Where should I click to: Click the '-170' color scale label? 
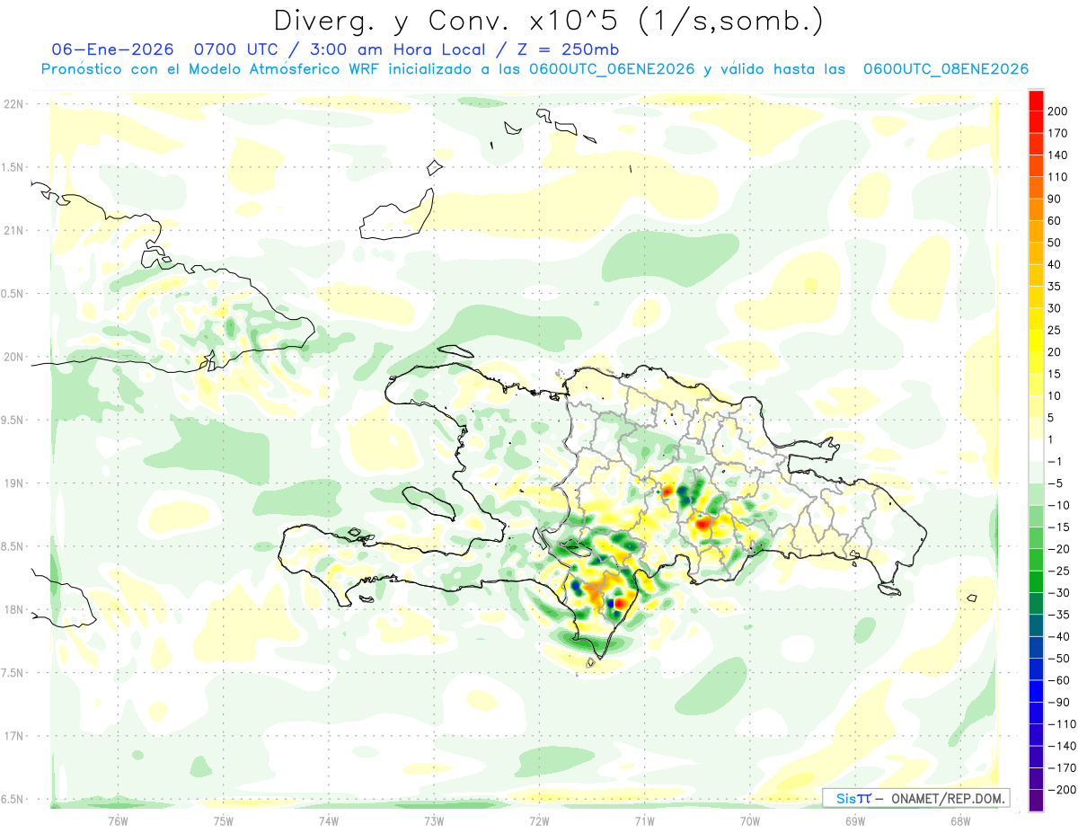click(1063, 768)
